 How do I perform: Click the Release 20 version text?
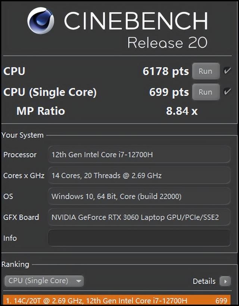pos(167,42)
